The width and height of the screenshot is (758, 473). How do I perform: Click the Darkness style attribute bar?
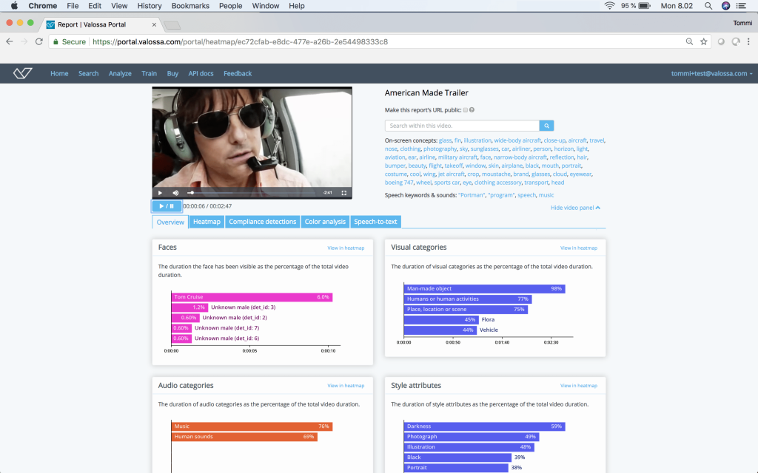click(484, 426)
